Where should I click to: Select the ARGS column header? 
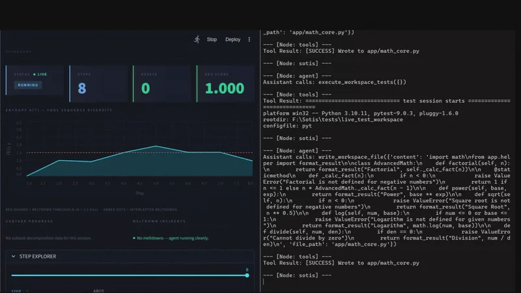[98, 291]
